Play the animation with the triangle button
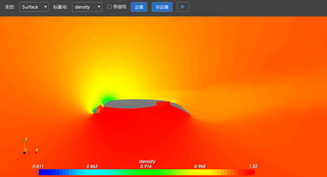 point(183,7)
